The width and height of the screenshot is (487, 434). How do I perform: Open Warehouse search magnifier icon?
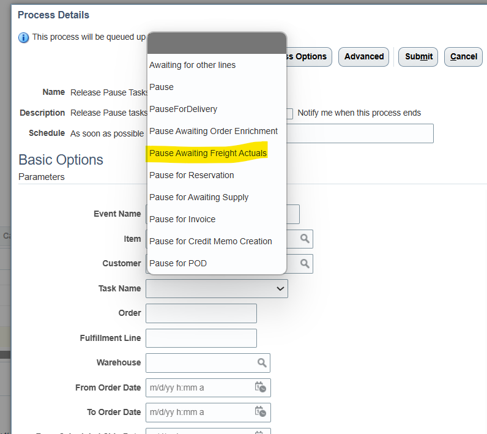(262, 362)
